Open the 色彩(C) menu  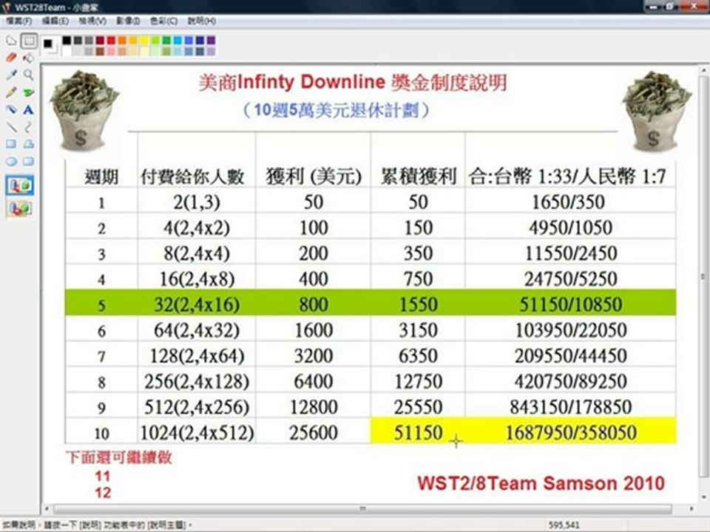coord(163,21)
